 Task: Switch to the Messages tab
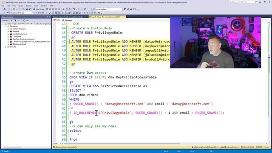pos(67,20)
